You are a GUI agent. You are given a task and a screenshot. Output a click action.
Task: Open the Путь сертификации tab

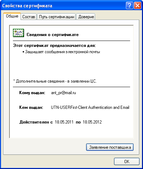pyautogui.click(x=57, y=17)
